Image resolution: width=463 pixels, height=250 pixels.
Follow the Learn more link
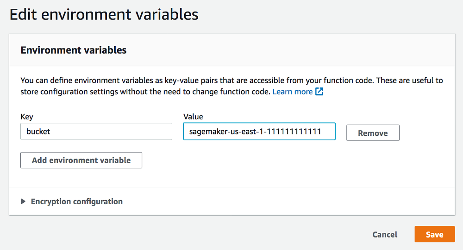point(293,91)
